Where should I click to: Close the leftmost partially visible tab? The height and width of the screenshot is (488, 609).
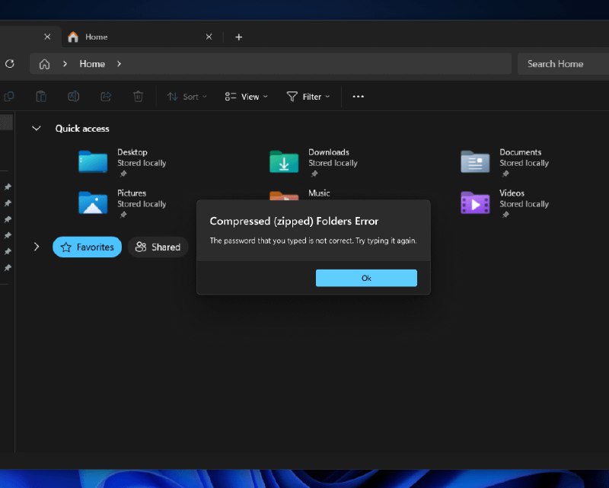(47, 37)
